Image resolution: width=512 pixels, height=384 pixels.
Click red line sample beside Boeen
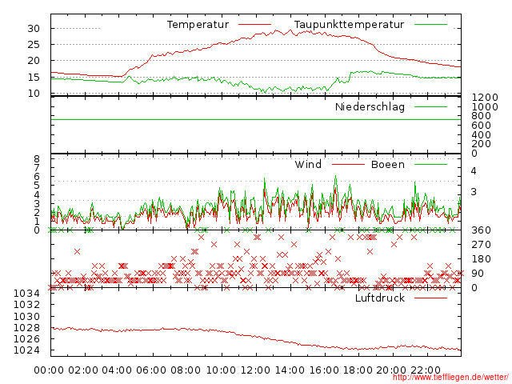pos(429,164)
